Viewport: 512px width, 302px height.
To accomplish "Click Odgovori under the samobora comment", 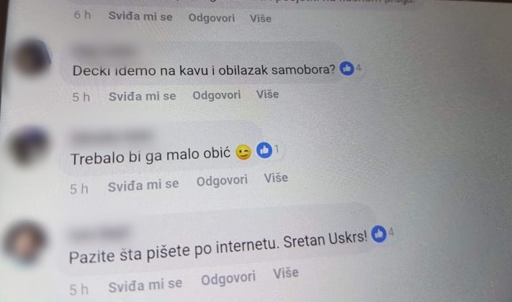I will [x=217, y=95].
